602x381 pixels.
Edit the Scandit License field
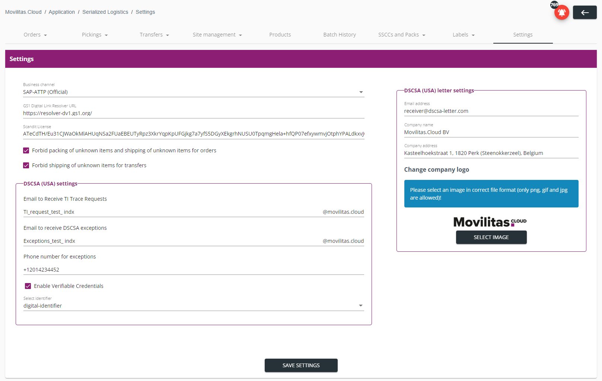(194, 134)
